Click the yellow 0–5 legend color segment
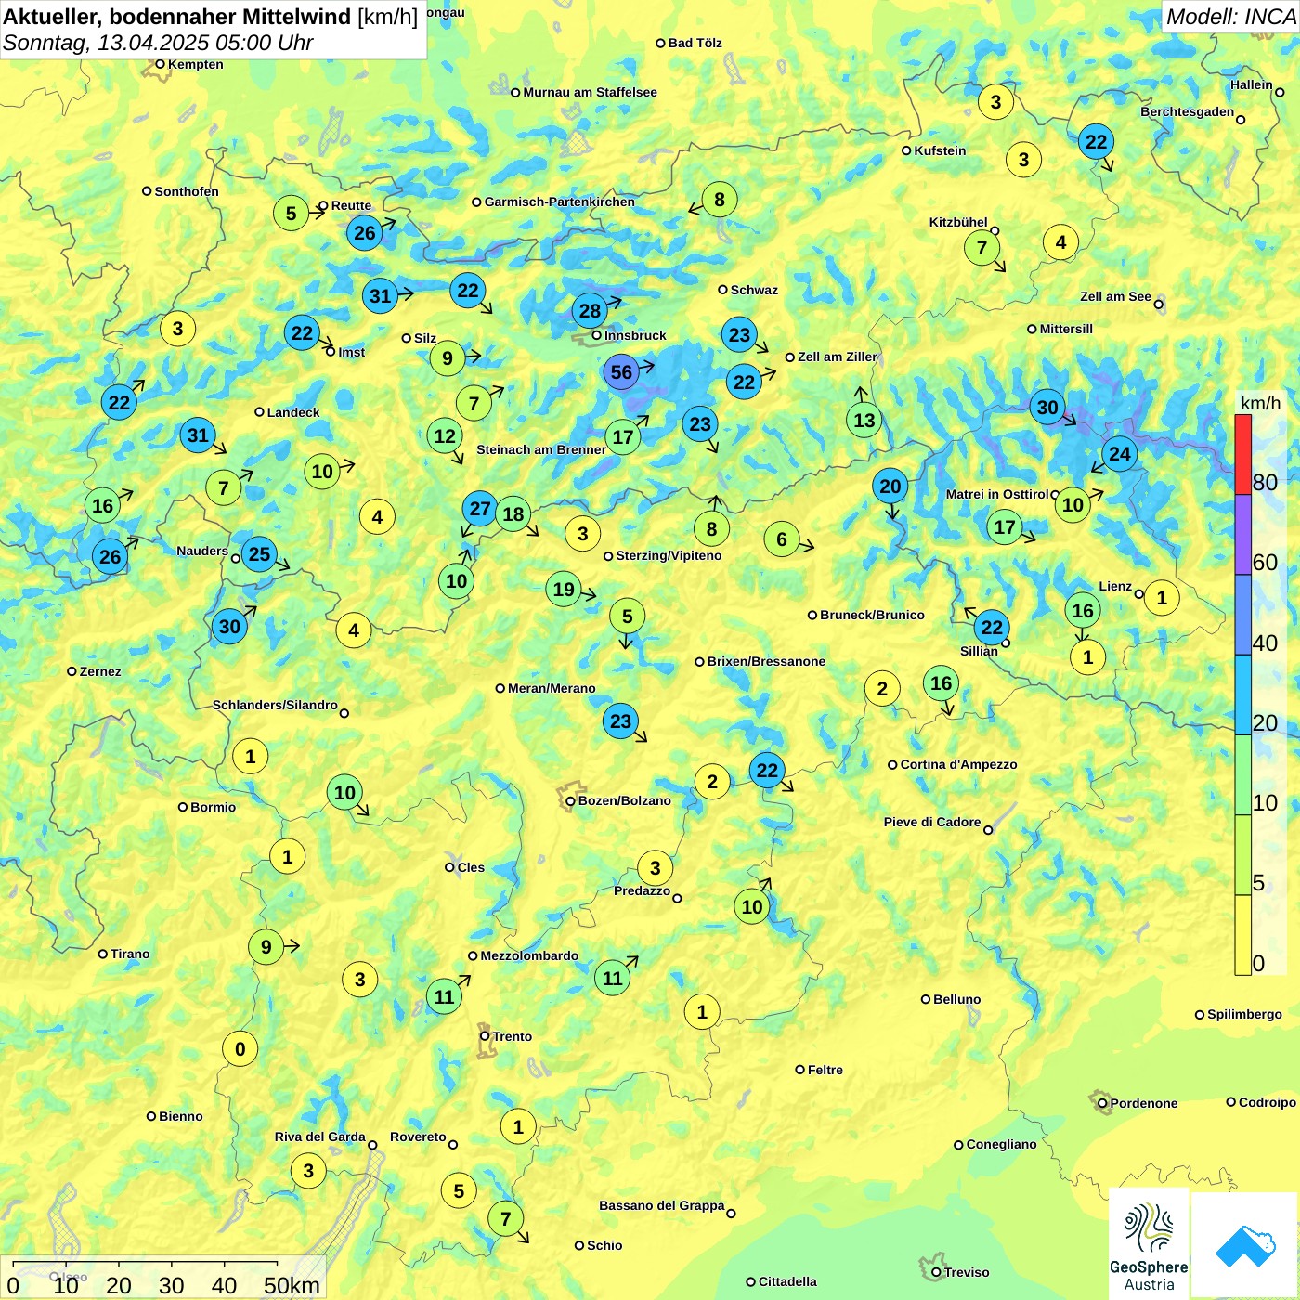Screen dimensions: 1300x1300 [x=1242, y=935]
